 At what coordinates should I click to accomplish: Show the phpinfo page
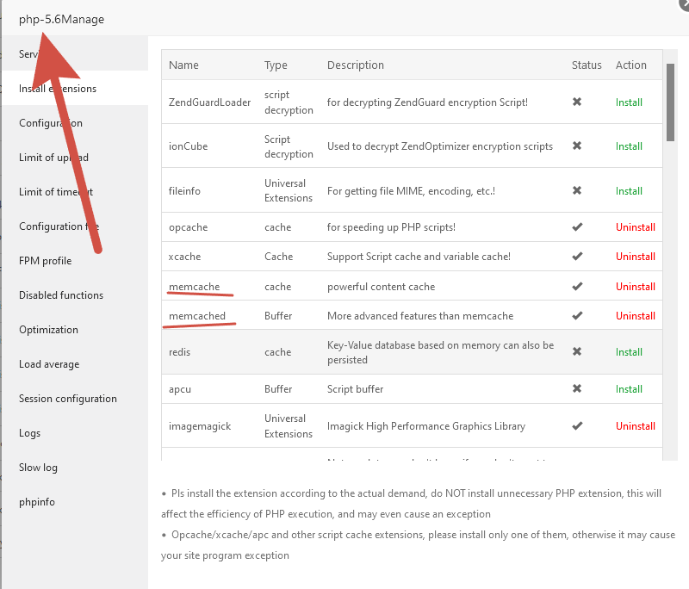(37, 502)
